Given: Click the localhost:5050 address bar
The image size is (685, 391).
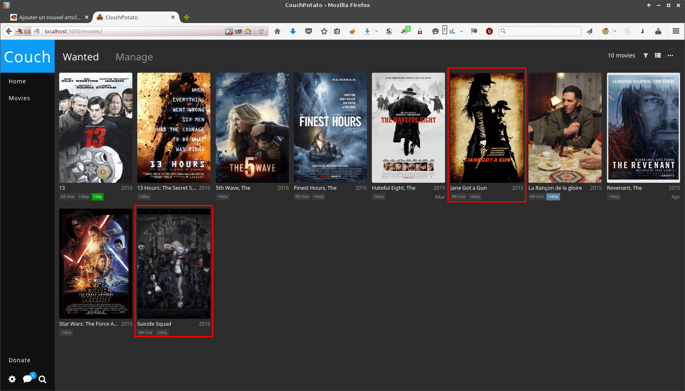Looking at the screenshot, I should point(133,31).
